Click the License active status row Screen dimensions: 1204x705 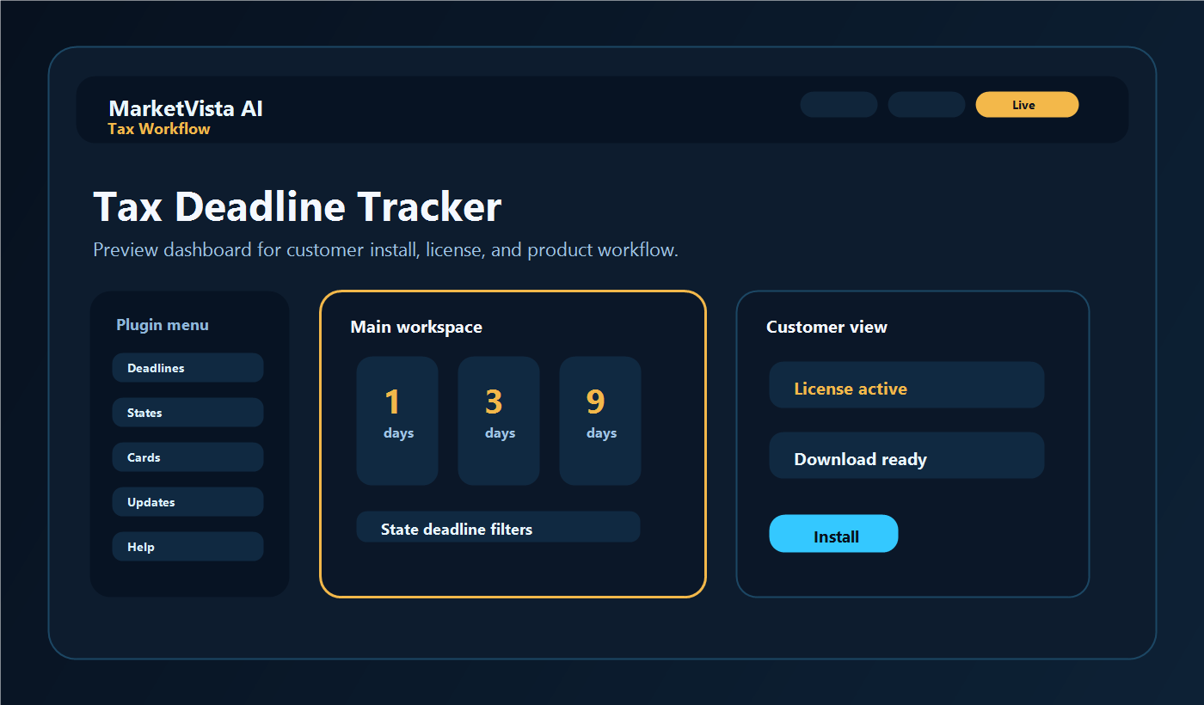pyautogui.click(x=906, y=385)
